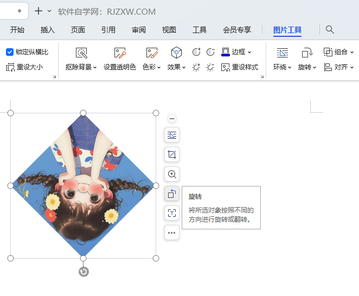The image size is (359, 296).
Task: Select the 图片工具 tab
Action: pos(287,30)
